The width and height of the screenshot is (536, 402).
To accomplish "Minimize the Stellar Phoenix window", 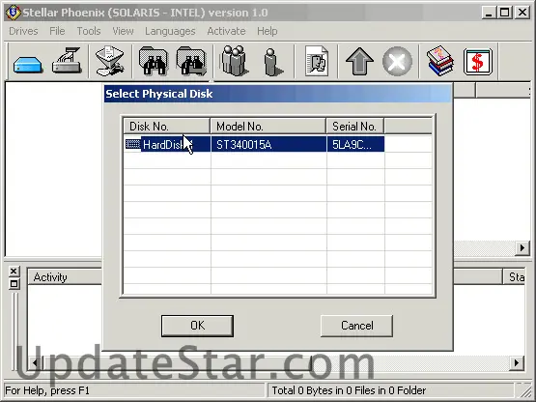I will pyautogui.click(x=489, y=13).
